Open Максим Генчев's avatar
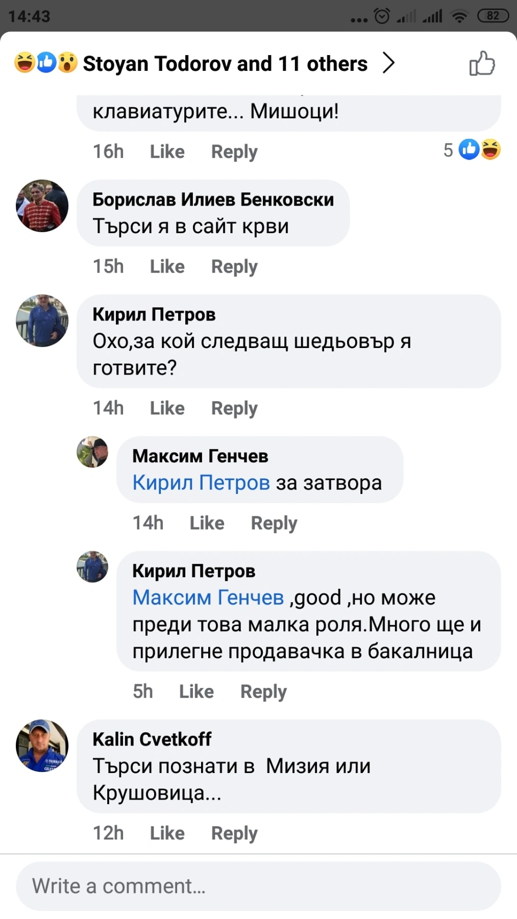Image resolution: width=517 pixels, height=919 pixels. click(92, 452)
